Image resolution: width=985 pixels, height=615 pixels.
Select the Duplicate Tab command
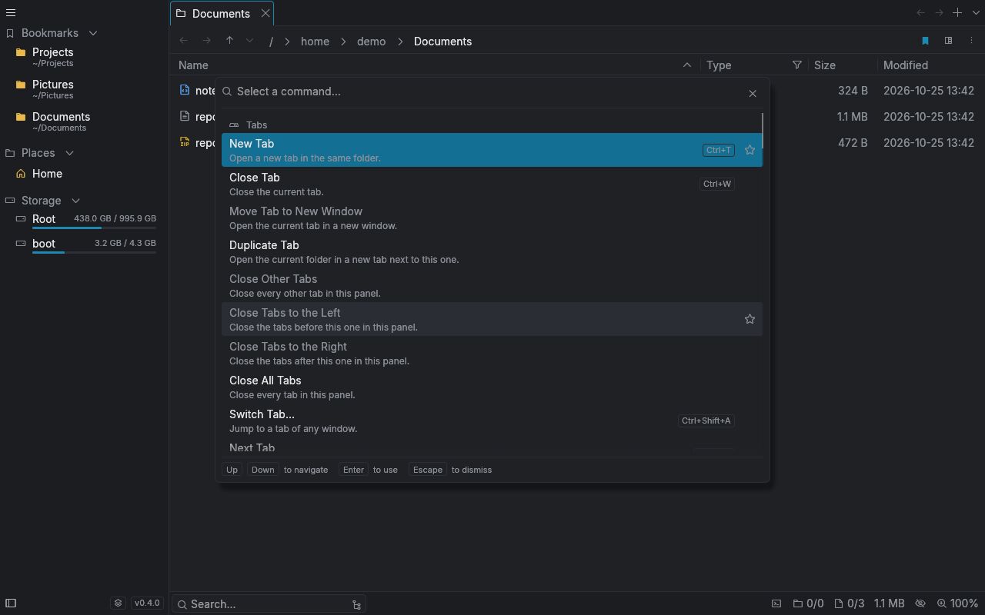492,251
